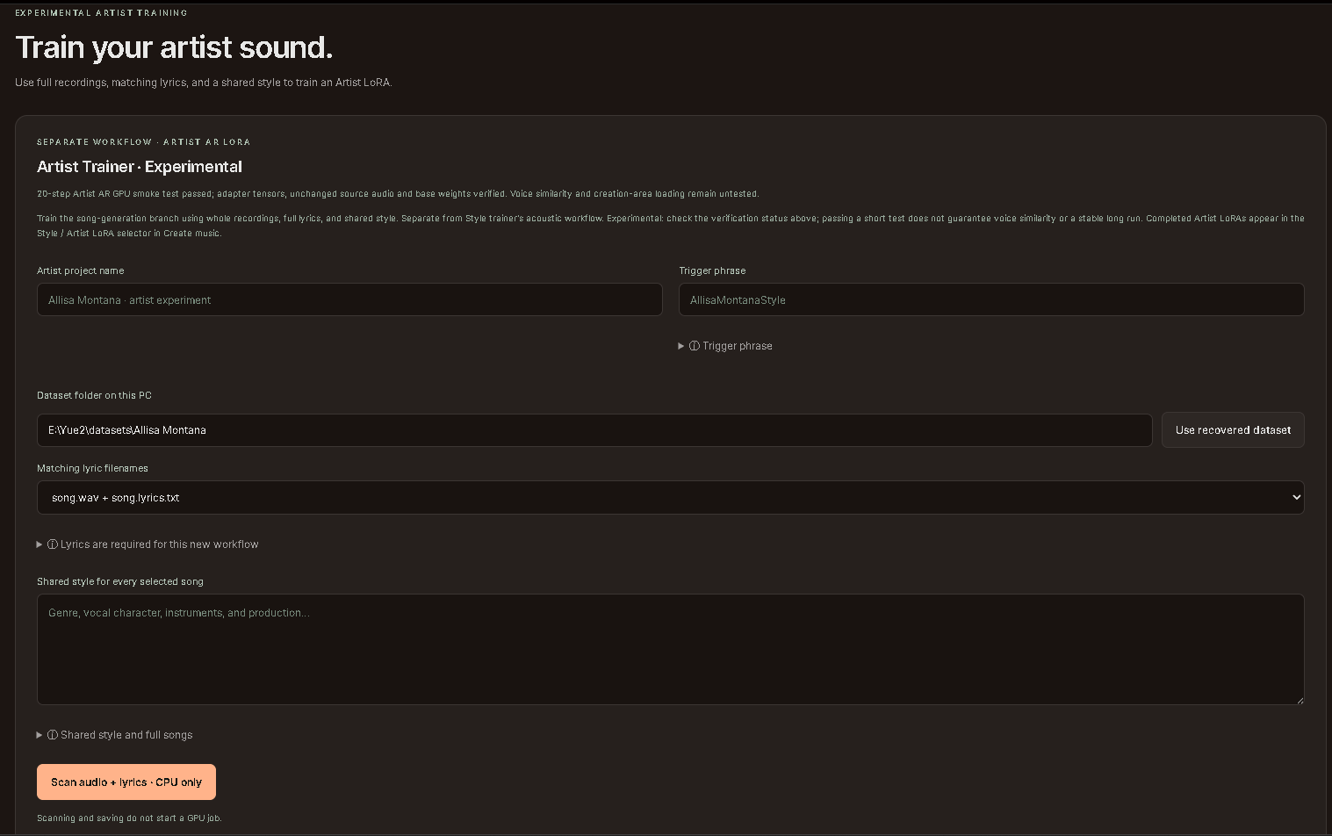
Task: Click the Dataset folder path field
Action: [x=594, y=430]
